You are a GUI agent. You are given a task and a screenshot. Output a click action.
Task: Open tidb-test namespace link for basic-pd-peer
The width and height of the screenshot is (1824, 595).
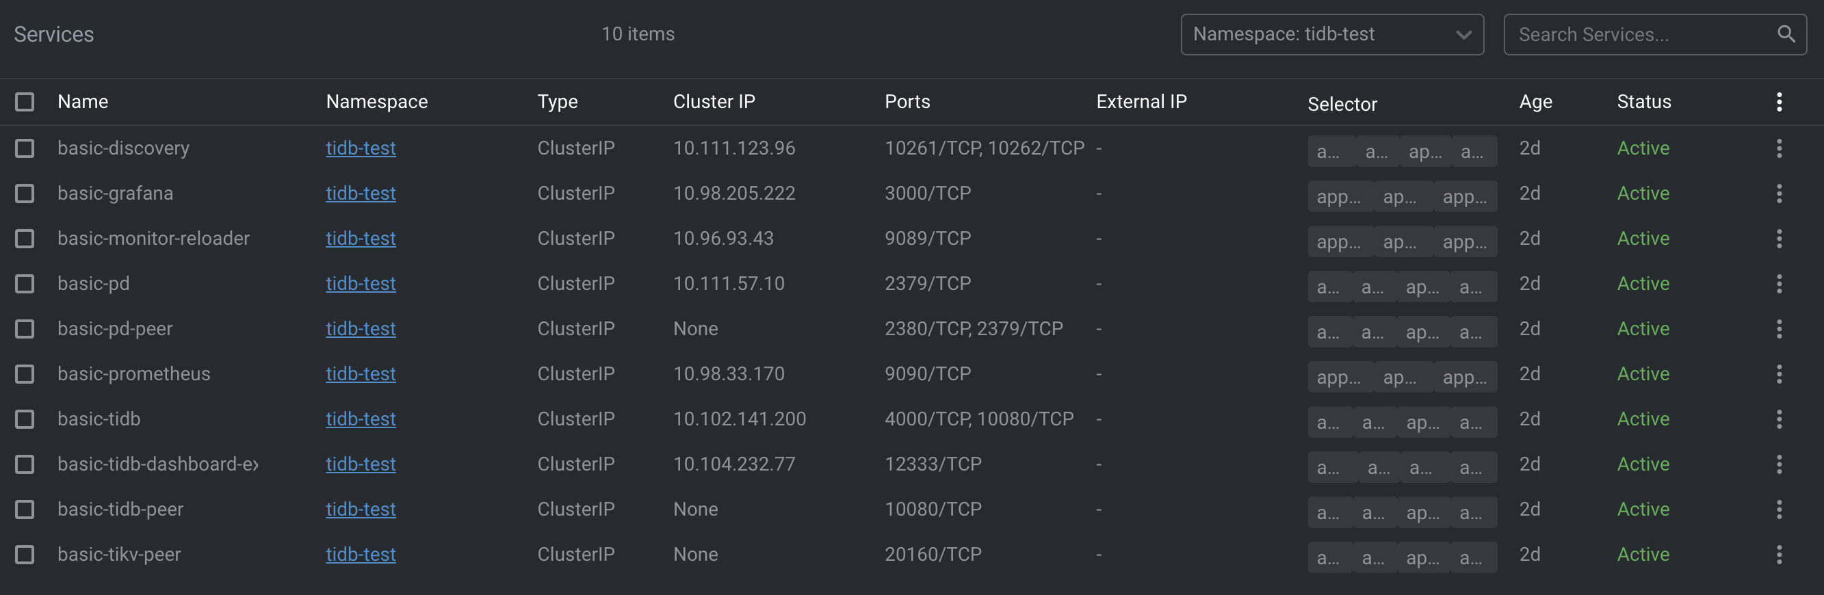point(361,329)
